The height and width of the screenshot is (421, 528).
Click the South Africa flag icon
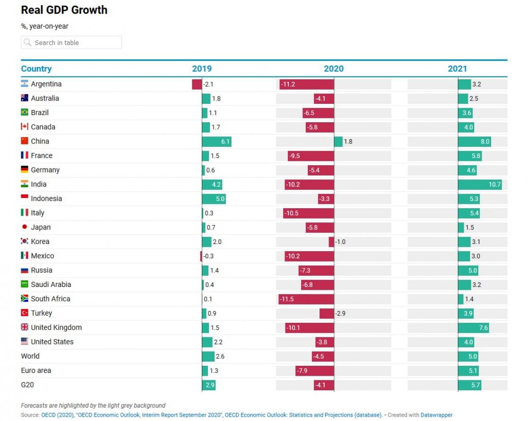(x=25, y=299)
